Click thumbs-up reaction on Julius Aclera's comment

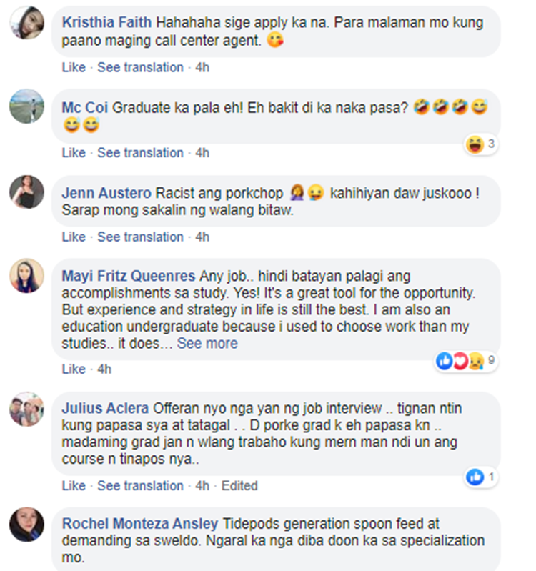[x=481, y=477]
